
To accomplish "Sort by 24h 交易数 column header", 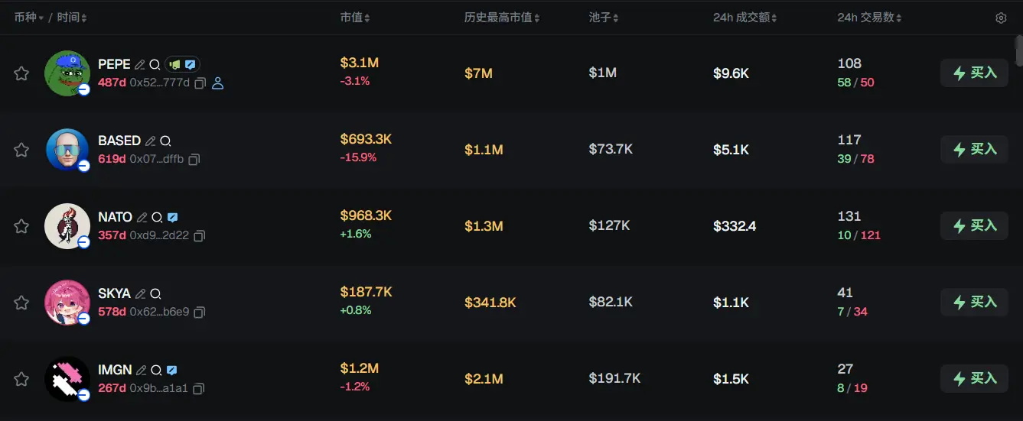I will tap(869, 18).
